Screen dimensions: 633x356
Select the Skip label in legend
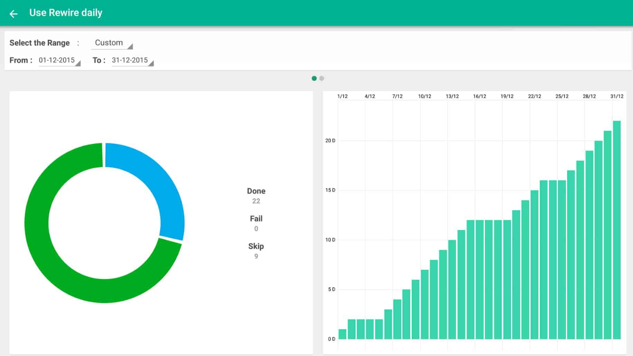point(256,246)
